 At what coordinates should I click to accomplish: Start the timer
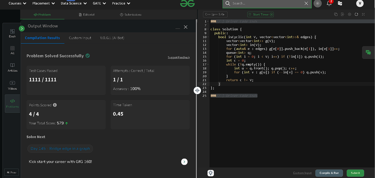click(x=261, y=14)
